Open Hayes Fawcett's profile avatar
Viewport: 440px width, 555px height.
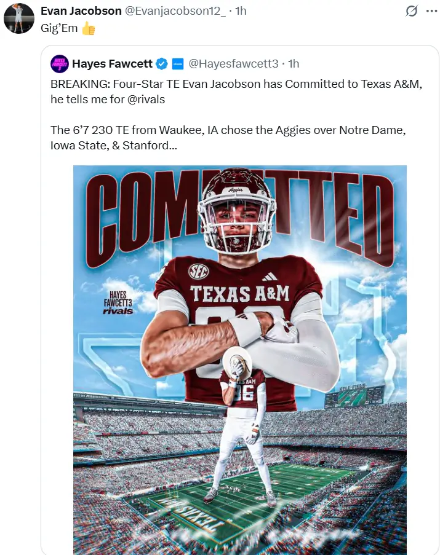[60, 64]
